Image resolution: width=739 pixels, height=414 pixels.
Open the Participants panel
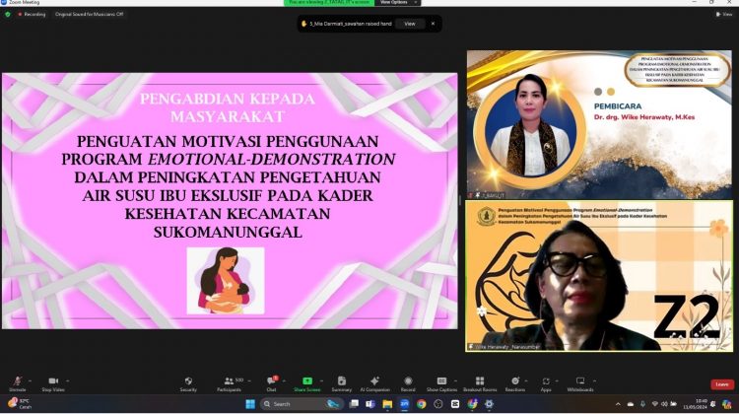[x=229, y=383]
